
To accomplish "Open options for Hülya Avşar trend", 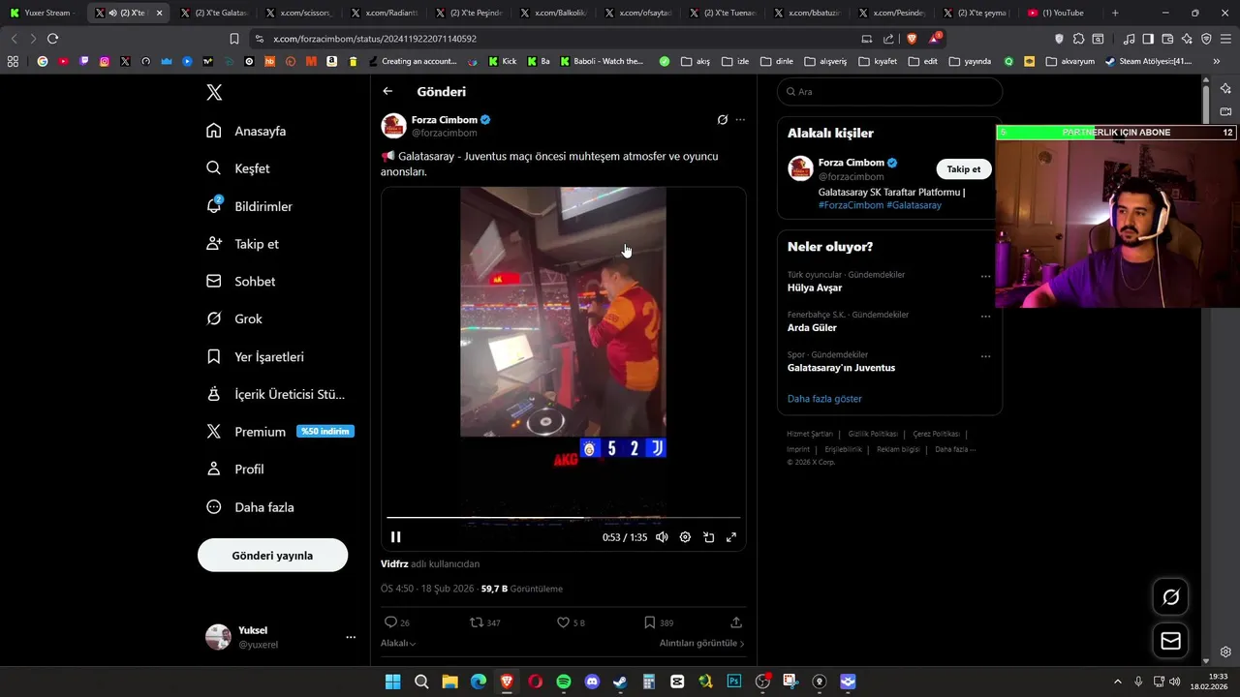I will pos(985,276).
